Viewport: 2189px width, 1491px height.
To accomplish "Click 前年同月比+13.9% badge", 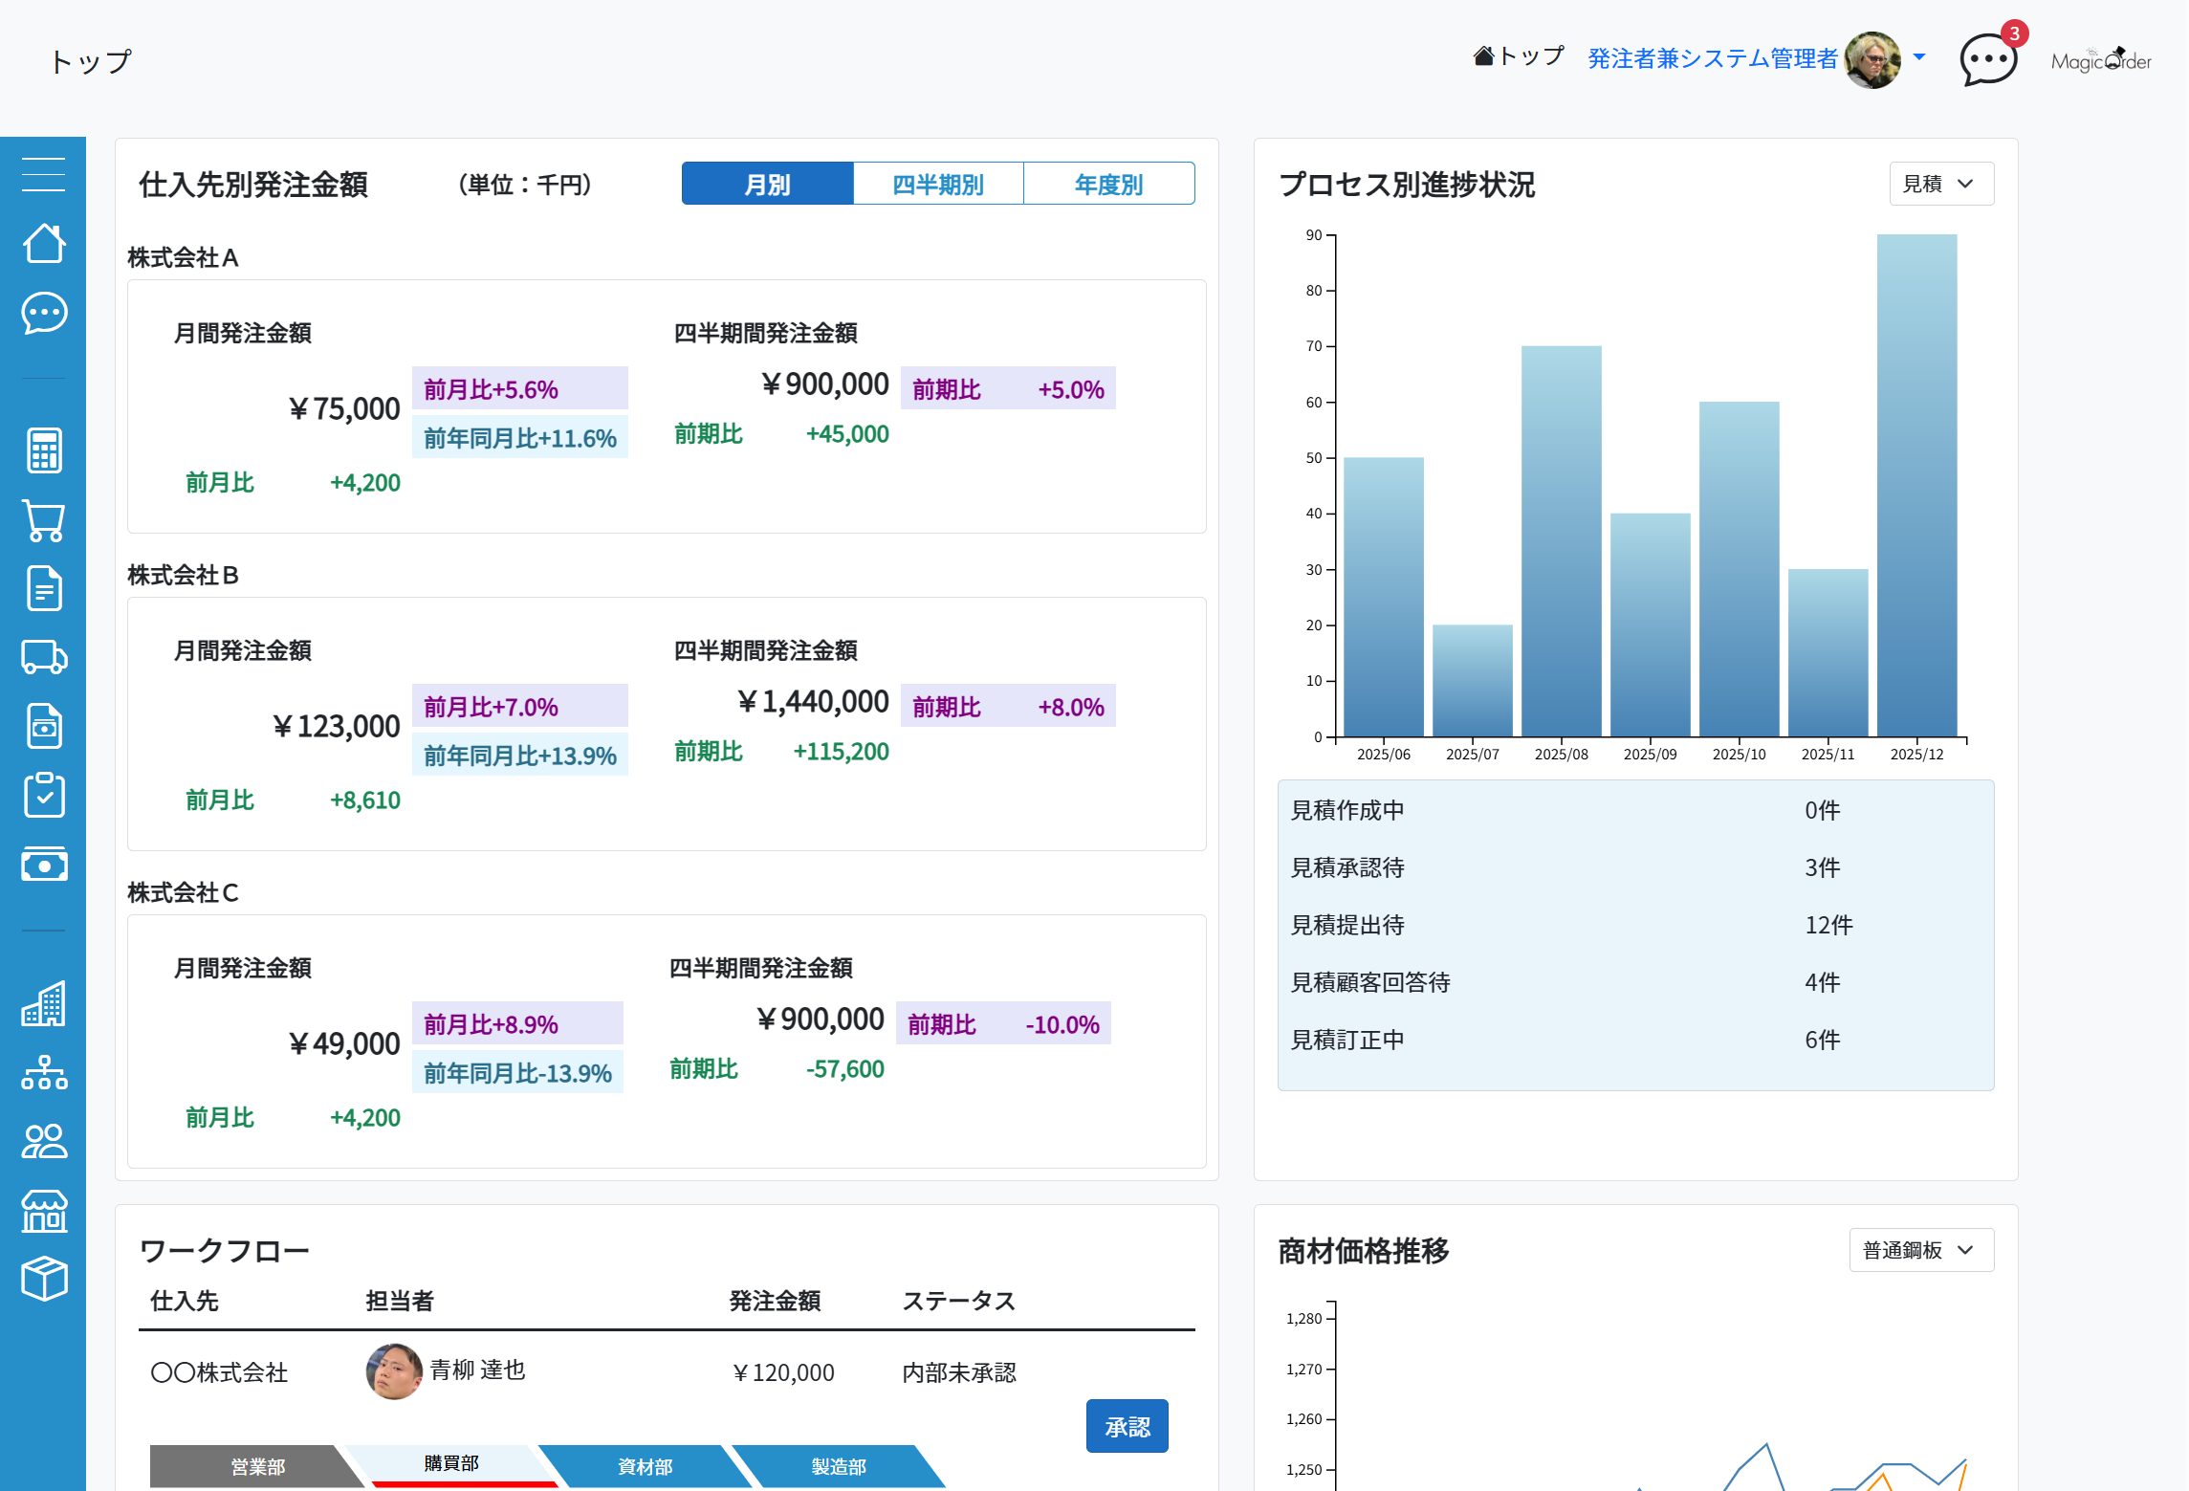I will [520, 755].
